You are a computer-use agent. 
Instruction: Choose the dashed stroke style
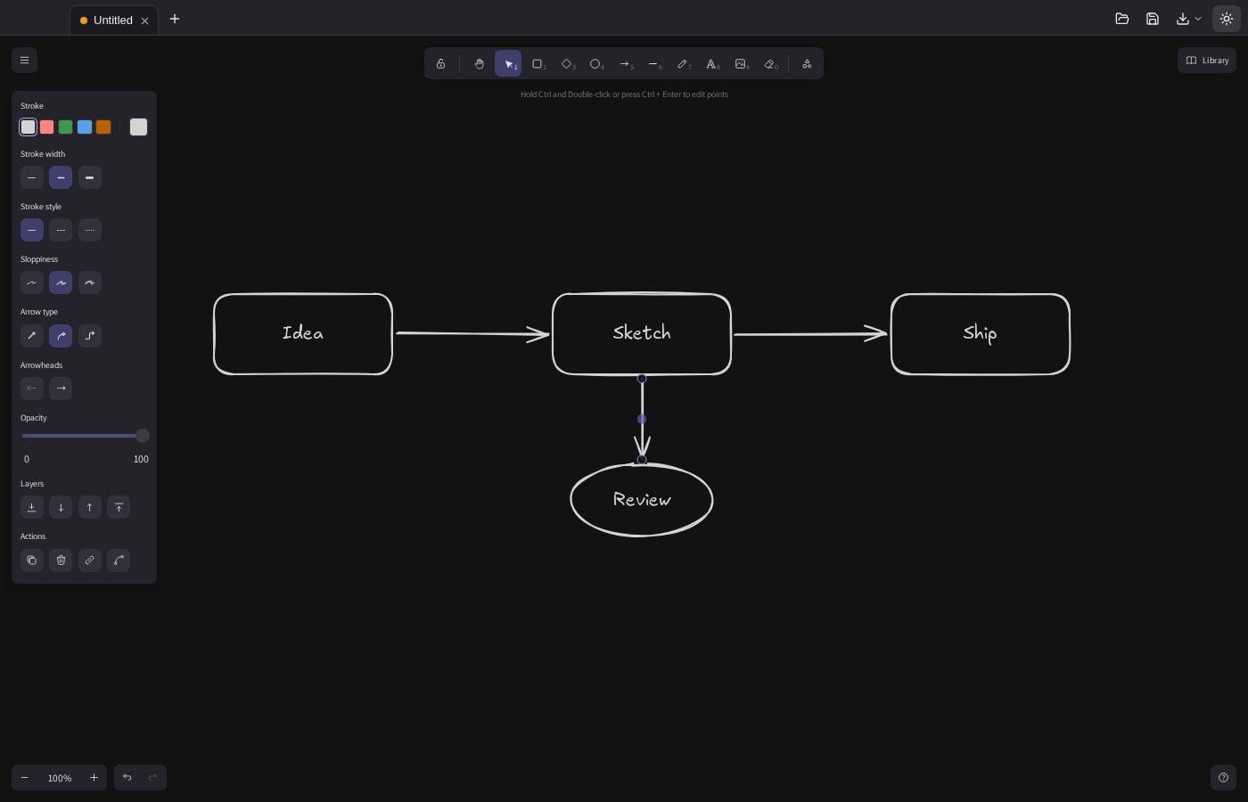tap(61, 230)
